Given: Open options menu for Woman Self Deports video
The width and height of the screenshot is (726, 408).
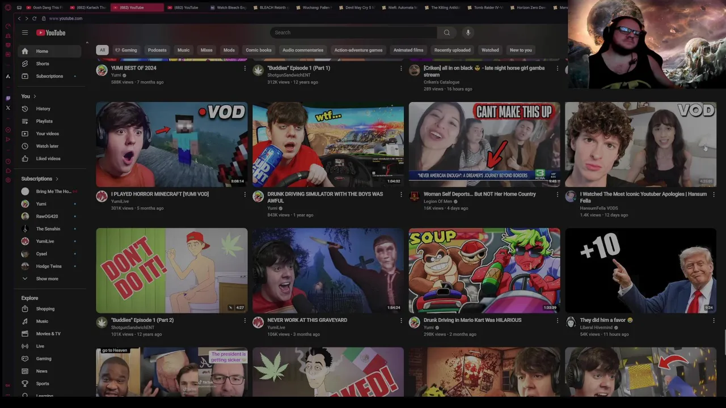Looking at the screenshot, I should [x=557, y=194].
